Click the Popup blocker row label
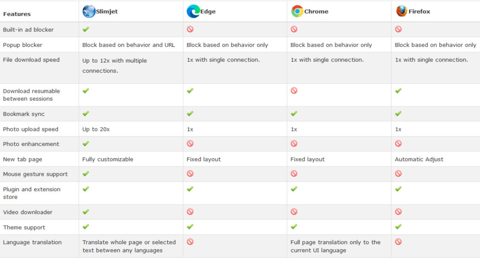480x259 pixels. 23,45
